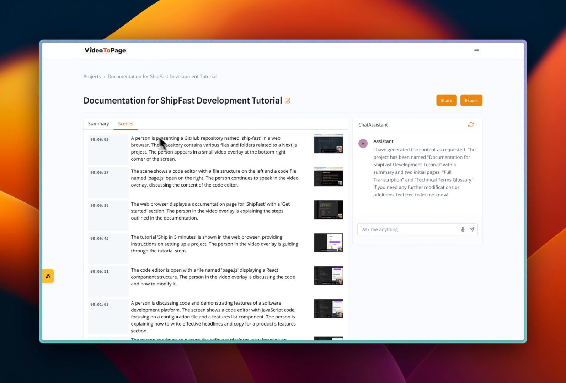
Task: Open the ShipFast Tutorial breadcrumb link
Action: coord(162,76)
